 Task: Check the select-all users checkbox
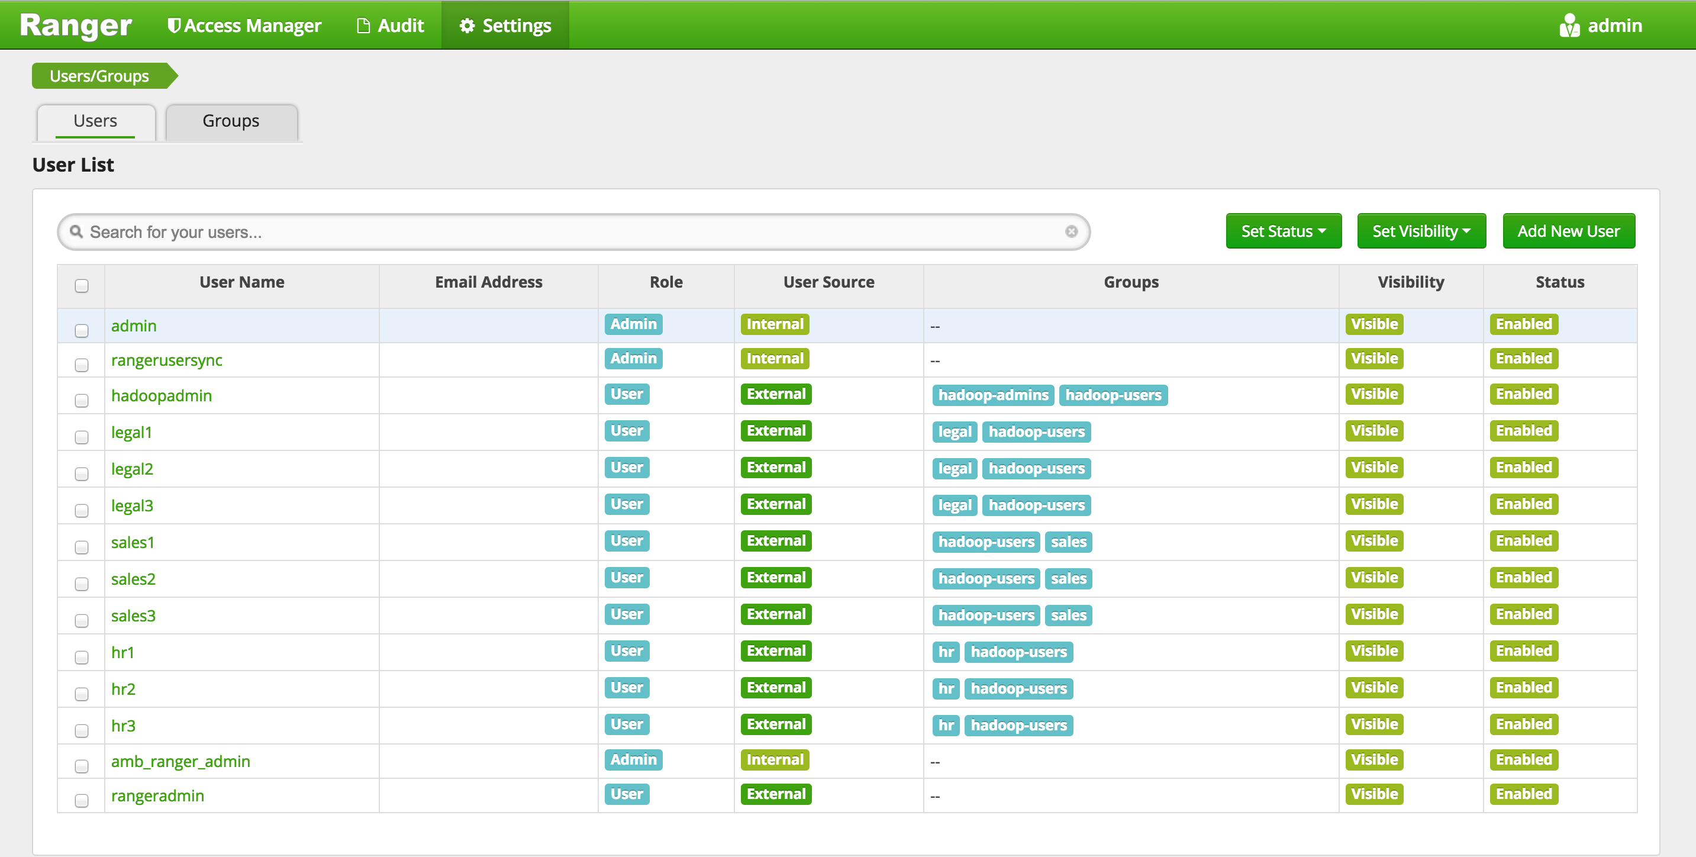(82, 285)
